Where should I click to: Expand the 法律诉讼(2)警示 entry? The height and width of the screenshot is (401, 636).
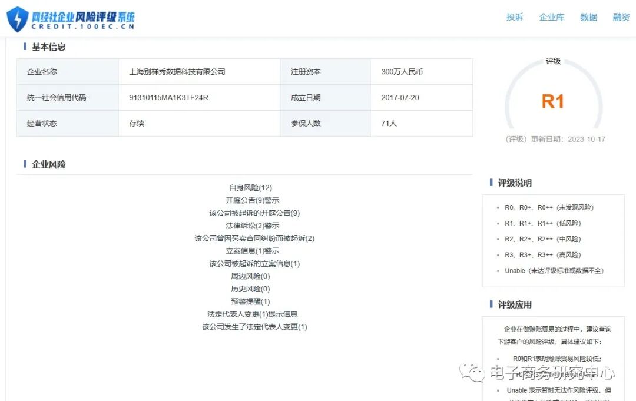[x=251, y=225]
